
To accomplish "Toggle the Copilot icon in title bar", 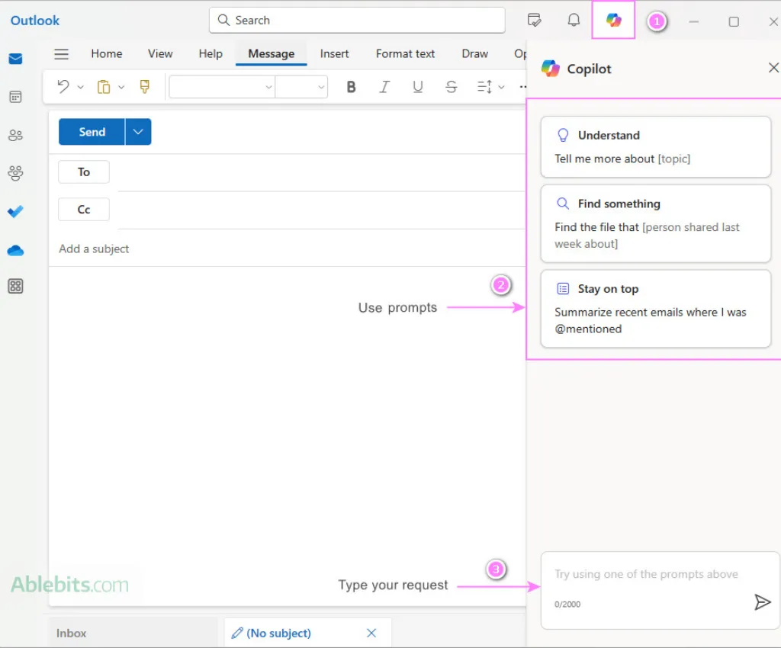I will click(x=613, y=20).
